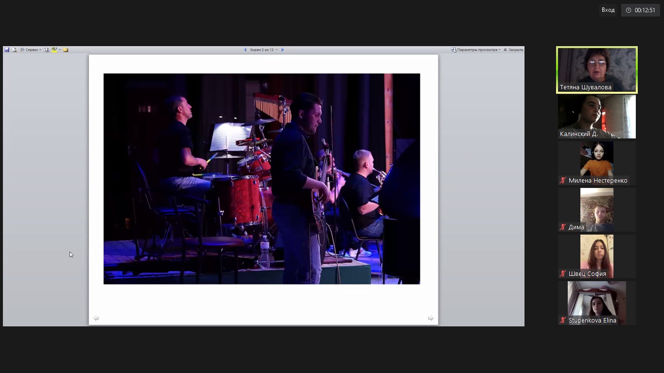Click the Save floppy disk icon

[x=7, y=50]
